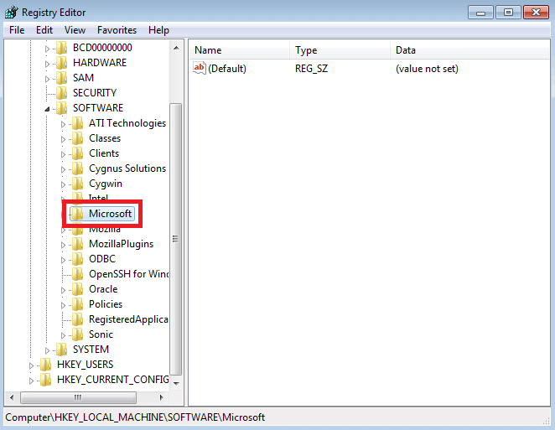Click the Registry Editor icon in title bar

click(12, 13)
